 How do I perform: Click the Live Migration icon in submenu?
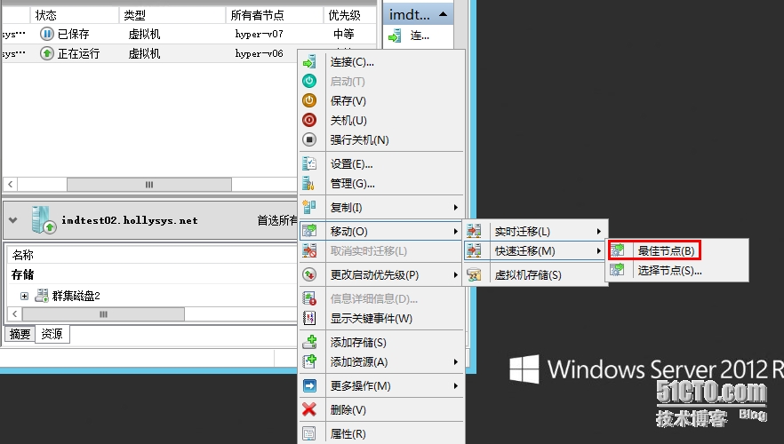pos(474,231)
